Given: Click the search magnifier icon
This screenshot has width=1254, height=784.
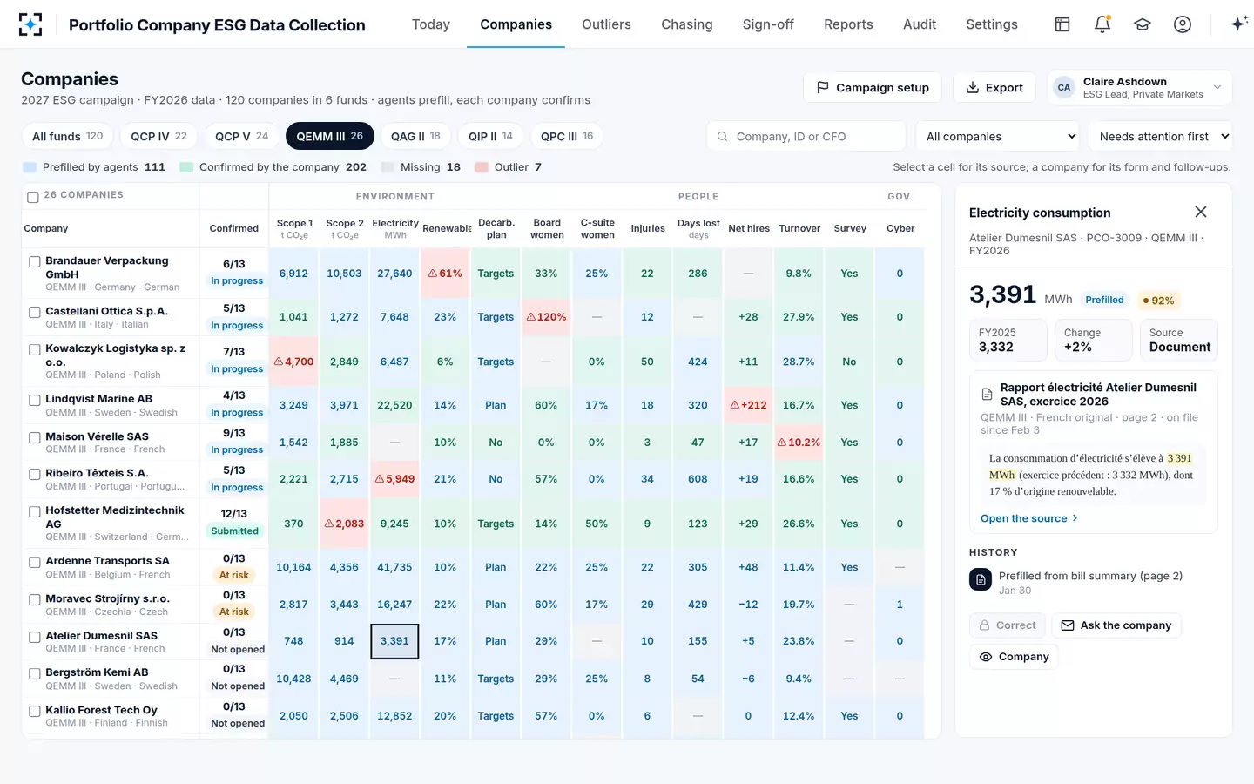Looking at the screenshot, I should pyautogui.click(x=722, y=137).
